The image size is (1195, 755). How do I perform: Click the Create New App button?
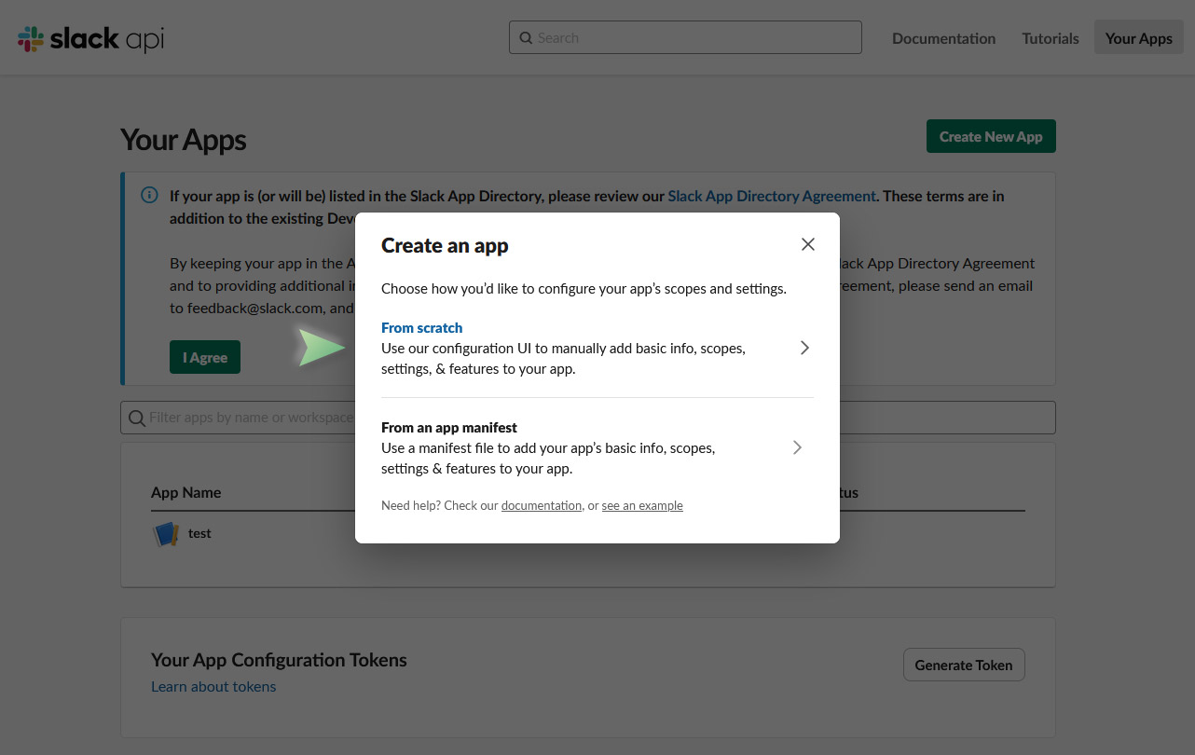point(991,136)
